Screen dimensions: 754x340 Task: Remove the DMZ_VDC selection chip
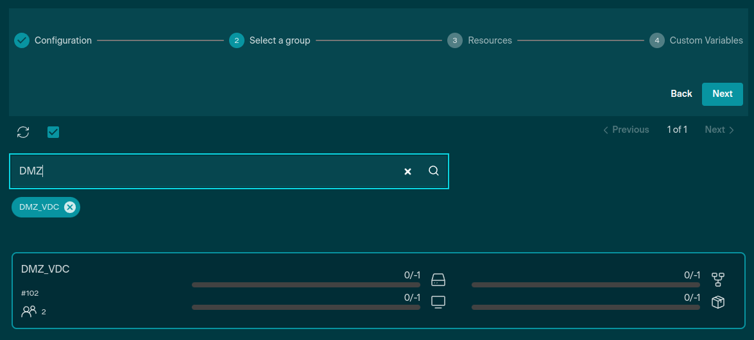tap(70, 207)
